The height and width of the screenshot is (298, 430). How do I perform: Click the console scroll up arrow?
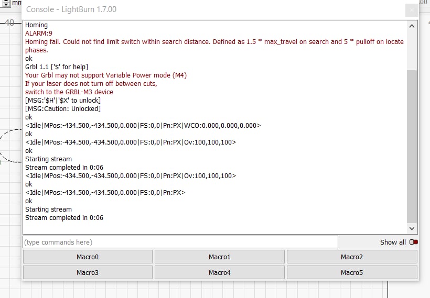pos(412,26)
